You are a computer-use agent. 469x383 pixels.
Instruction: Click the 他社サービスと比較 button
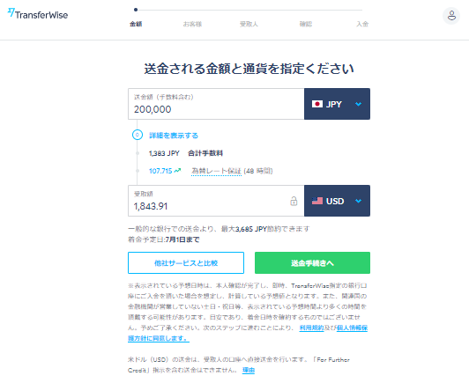click(x=186, y=263)
